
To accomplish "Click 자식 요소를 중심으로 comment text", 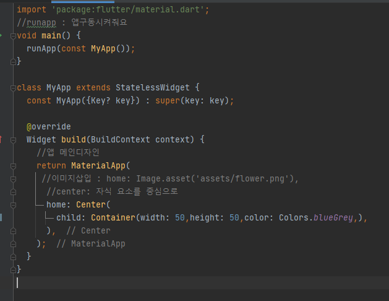I will coord(137,191).
